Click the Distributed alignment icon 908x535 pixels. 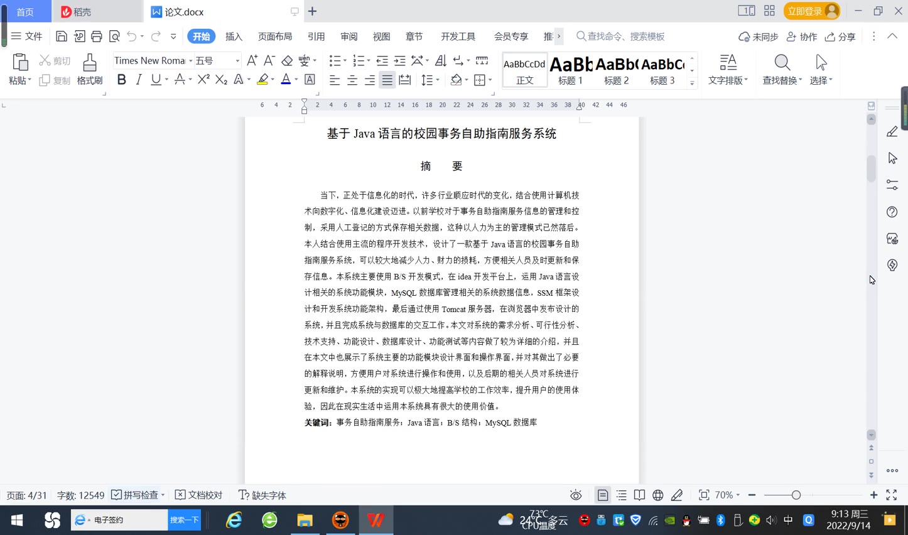tap(405, 80)
